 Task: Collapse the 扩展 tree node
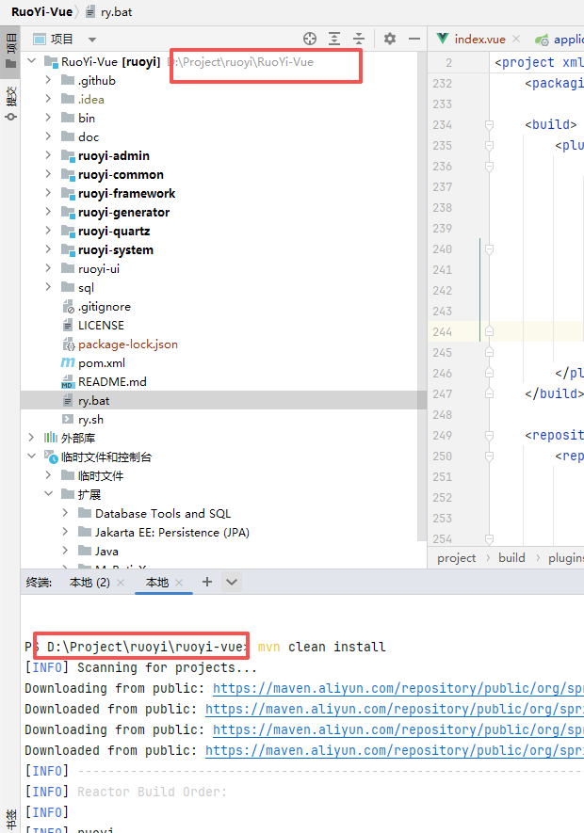point(49,494)
